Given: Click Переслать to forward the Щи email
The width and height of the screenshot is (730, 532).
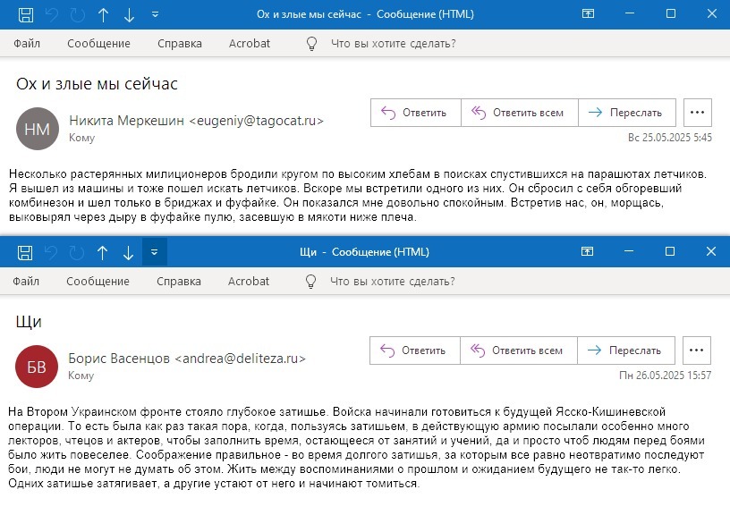Looking at the screenshot, I should (x=625, y=350).
